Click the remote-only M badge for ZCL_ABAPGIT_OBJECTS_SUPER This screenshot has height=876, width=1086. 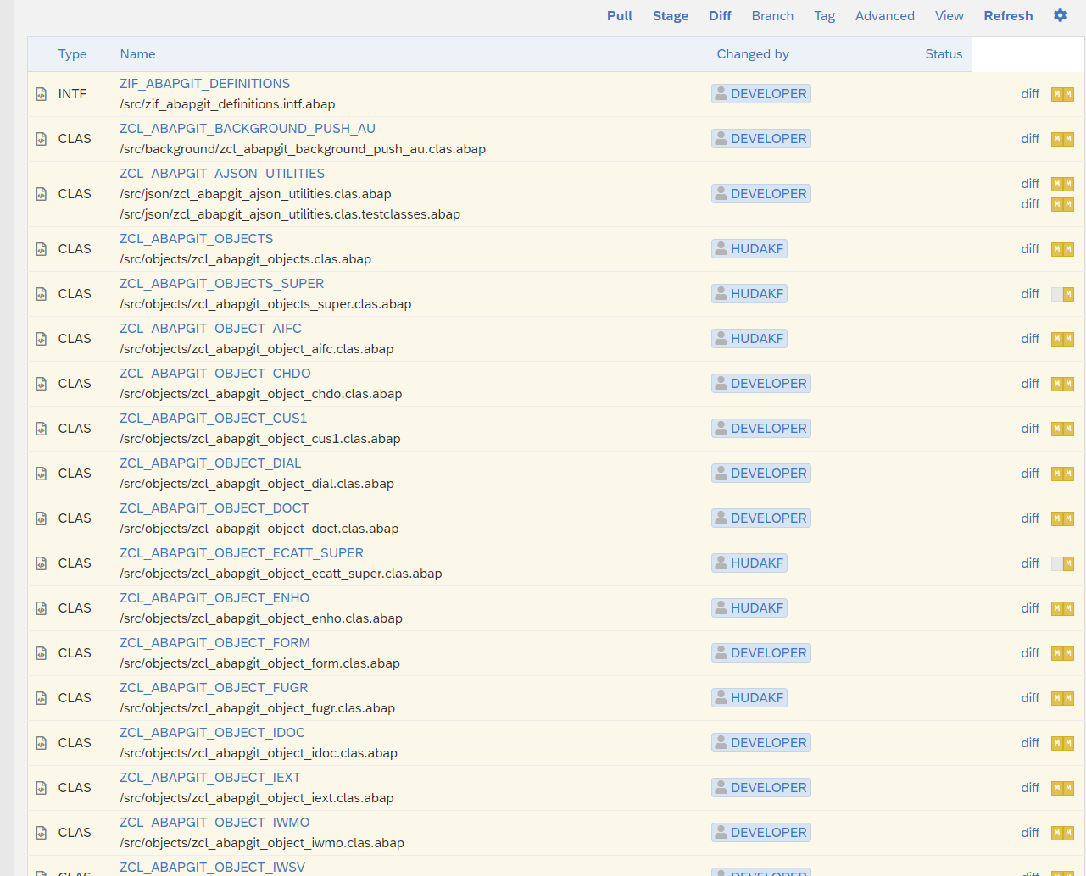coord(1067,293)
